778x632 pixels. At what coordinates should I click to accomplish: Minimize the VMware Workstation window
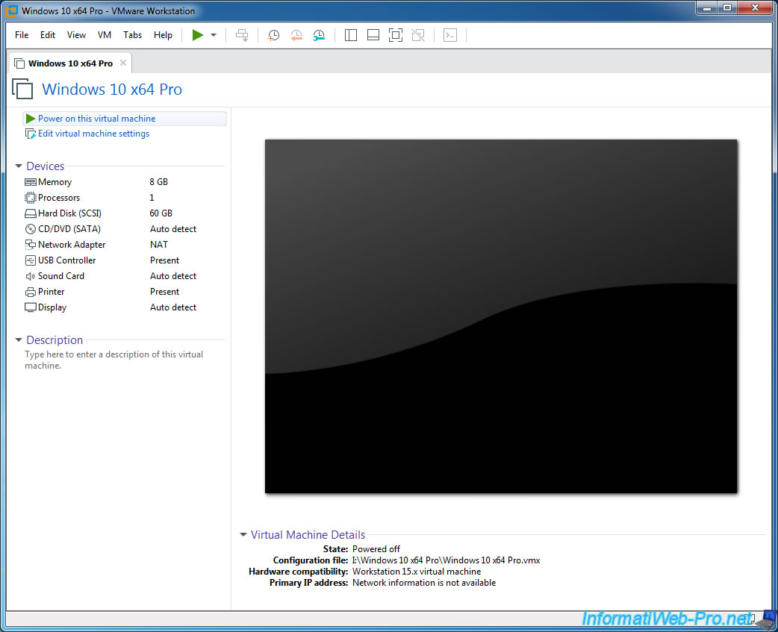click(707, 8)
